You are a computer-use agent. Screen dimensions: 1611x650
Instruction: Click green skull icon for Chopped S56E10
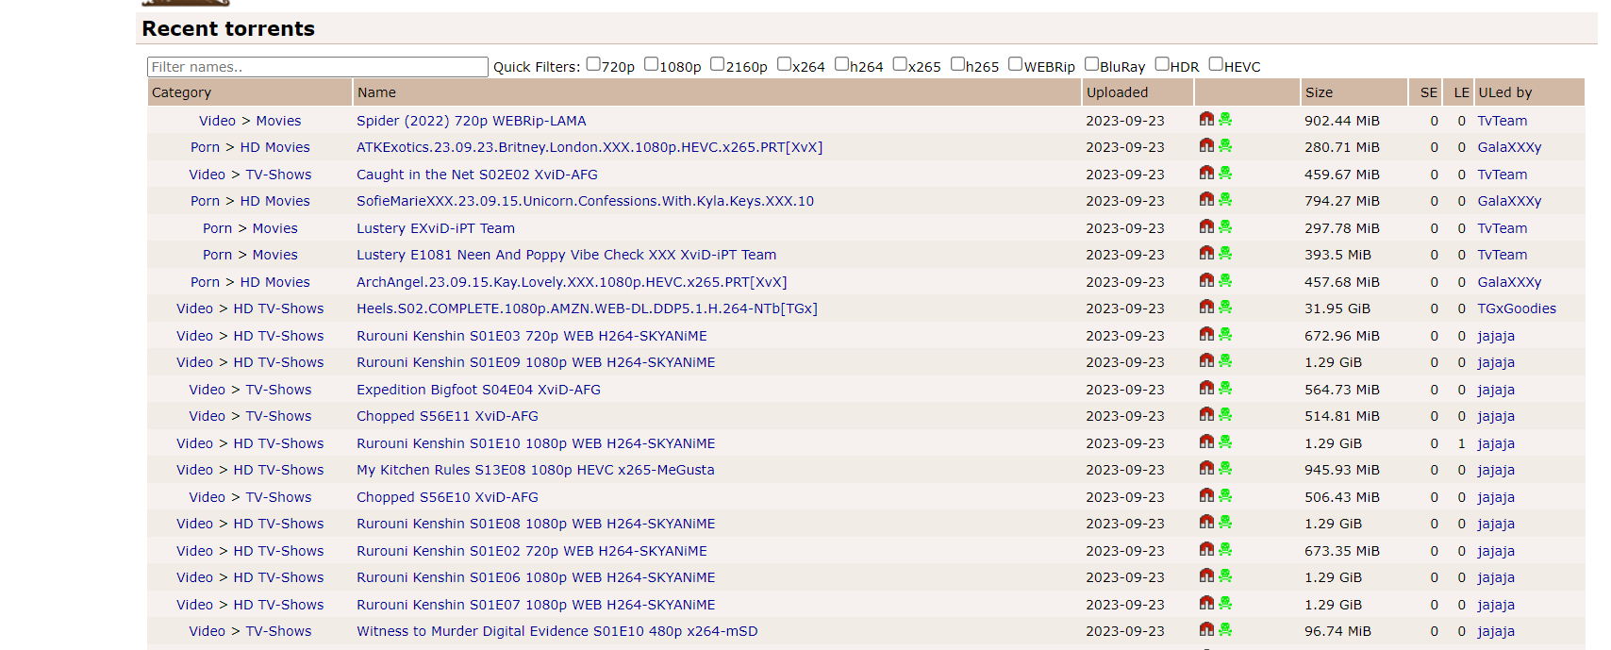pyautogui.click(x=1225, y=496)
